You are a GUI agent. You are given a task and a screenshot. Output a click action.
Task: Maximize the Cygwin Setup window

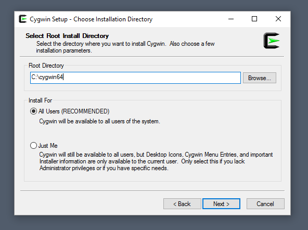point(254,19)
